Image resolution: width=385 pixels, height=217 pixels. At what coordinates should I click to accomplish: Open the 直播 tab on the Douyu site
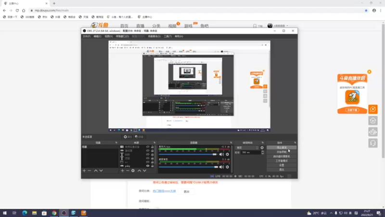[140, 26]
